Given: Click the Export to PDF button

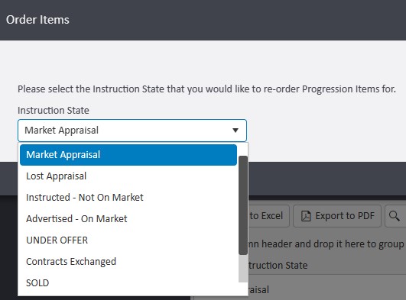Looking at the screenshot, I should point(337,216).
